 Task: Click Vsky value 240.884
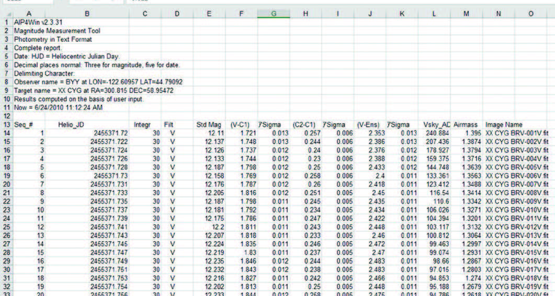434,133
